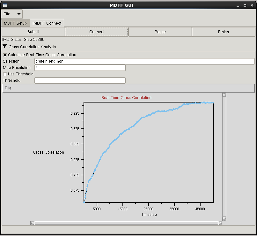This screenshot has width=257, height=236.
Task: Click the Connect button
Action: pyautogui.click(x=97, y=32)
